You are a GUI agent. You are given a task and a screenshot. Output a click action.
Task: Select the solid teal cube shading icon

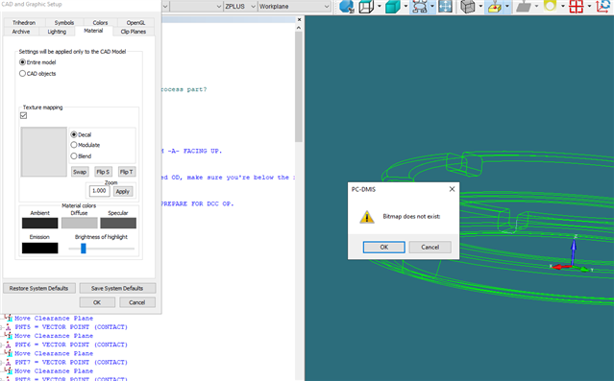pyautogui.click(x=393, y=7)
